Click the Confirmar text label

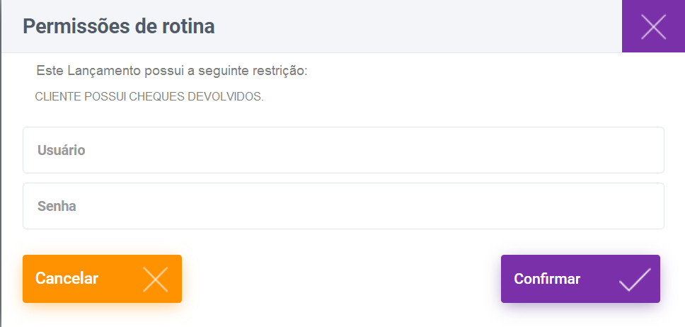(547, 279)
